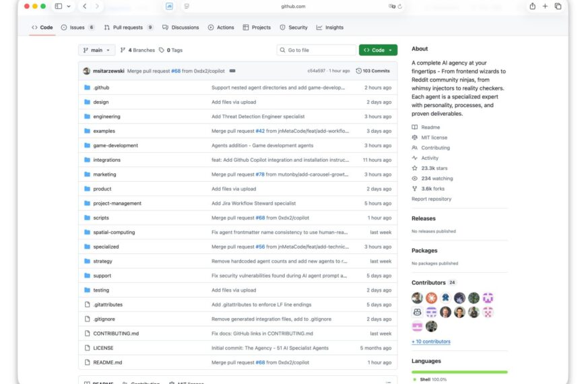Image resolution: width=586 pixels, height=384 pixels.
Task: Open the 103 Commits history
Action: [x=372, y=71]
